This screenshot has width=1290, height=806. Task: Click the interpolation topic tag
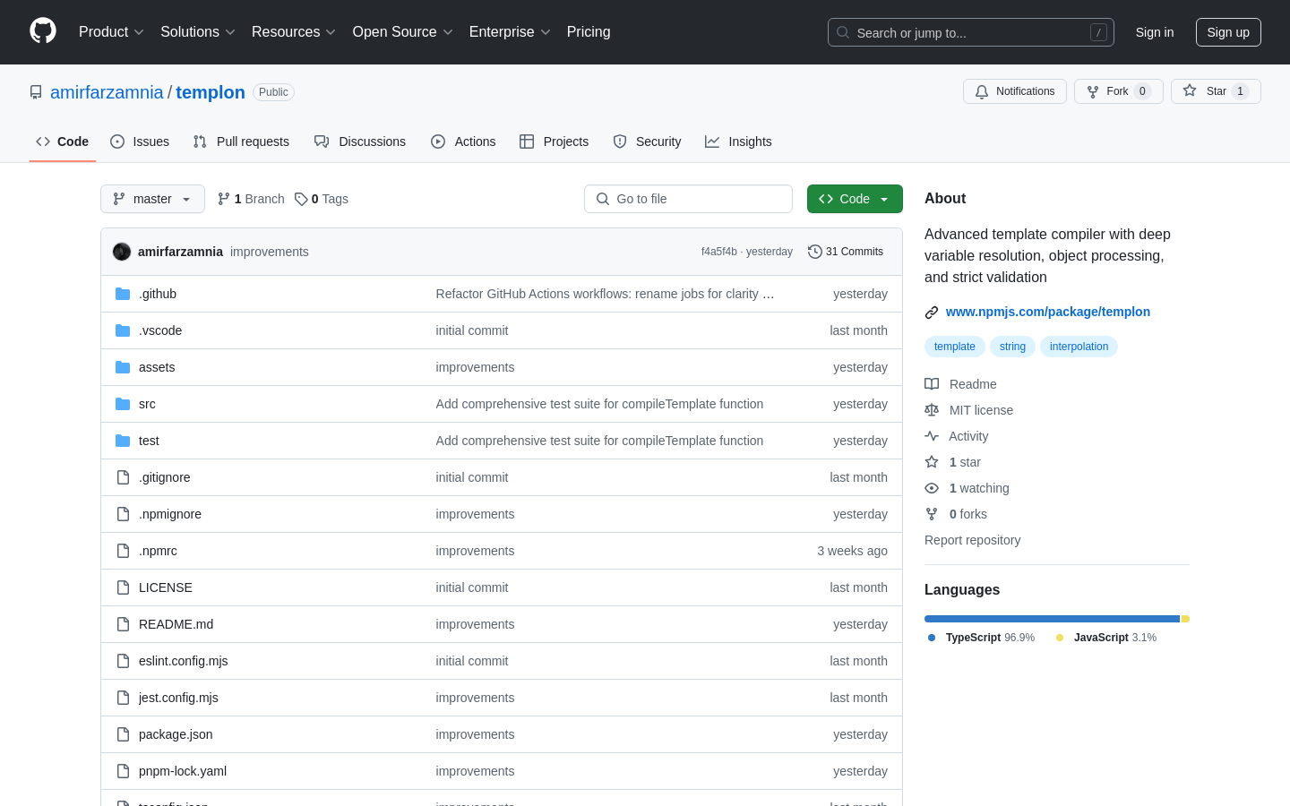pos(1079,347)
